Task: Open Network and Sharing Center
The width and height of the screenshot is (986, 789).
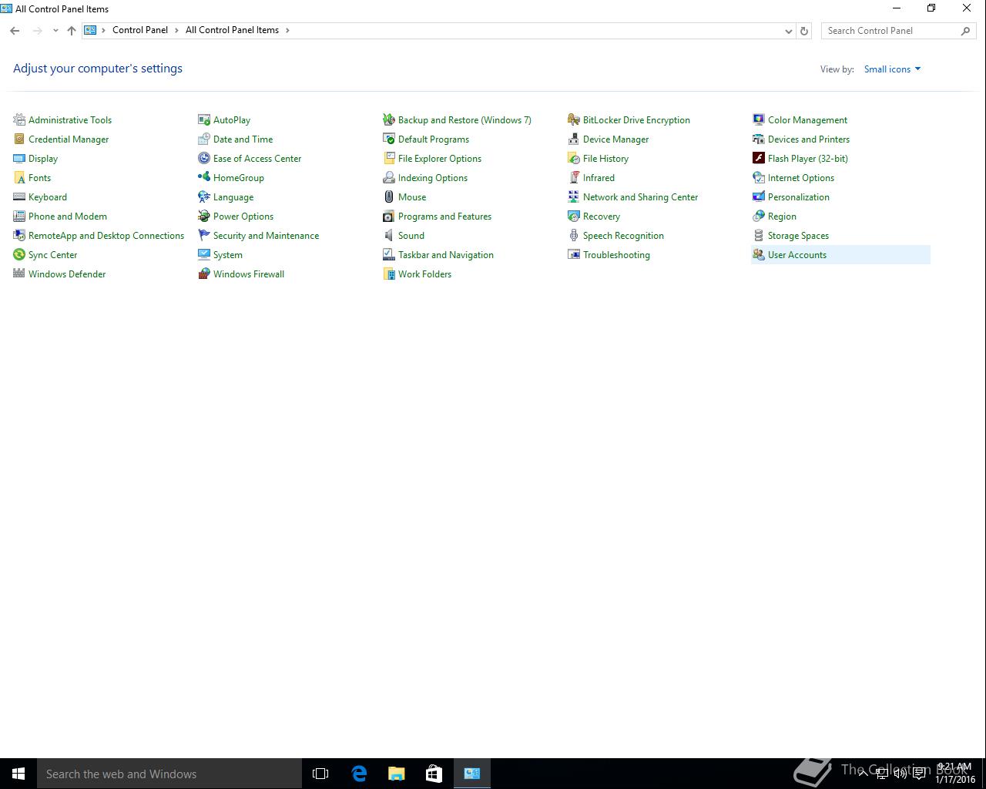Action: (640, 197)
